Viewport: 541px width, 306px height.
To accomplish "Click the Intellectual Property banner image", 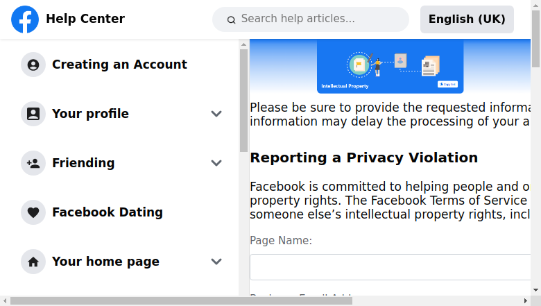I will pyautogui.click(x=390, y=66).
